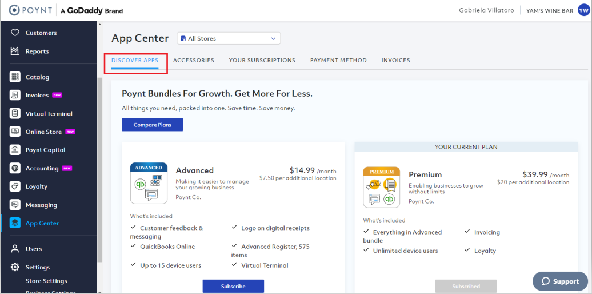This screenshot has height=294, width=592.
Task: Switch to the Discover Apps tab
Action: (135, 60)
